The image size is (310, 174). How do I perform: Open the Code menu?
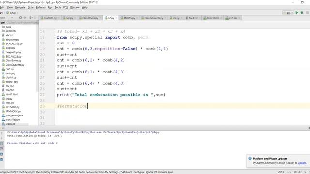(x=31, y=7)
